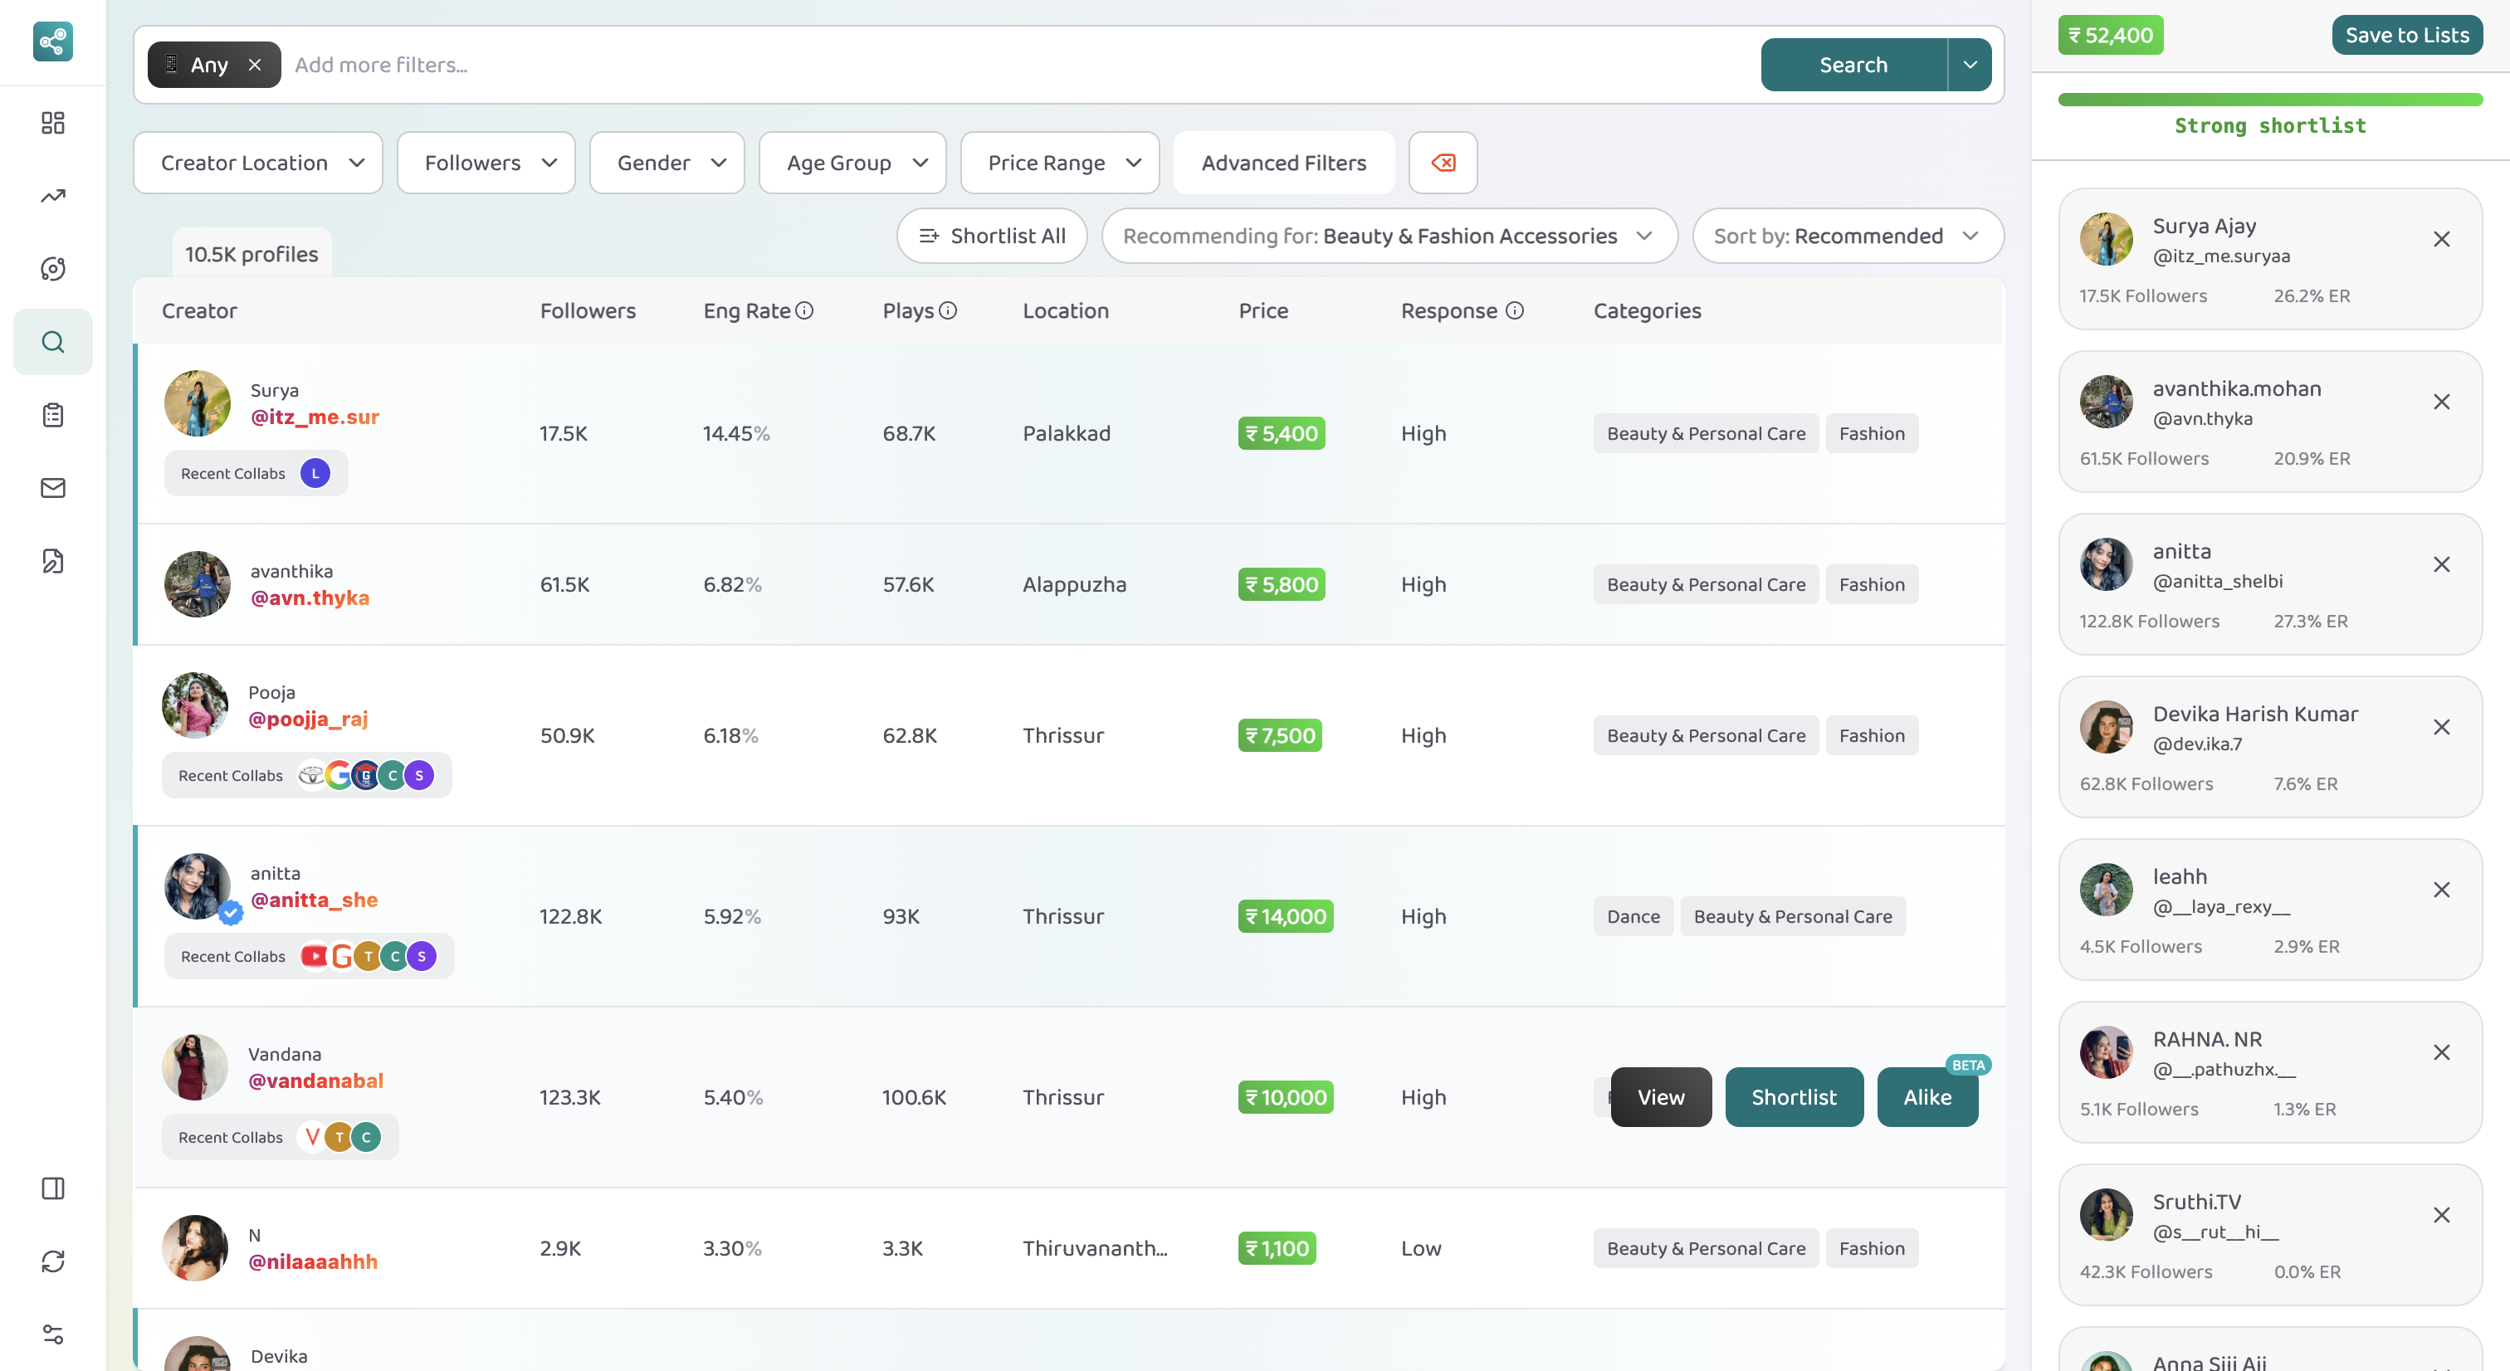Image resolution: width=2510 pixels, height=1371 pixels.
Task: Expand the Creator Location filter
Action: (x=257, y=163)
